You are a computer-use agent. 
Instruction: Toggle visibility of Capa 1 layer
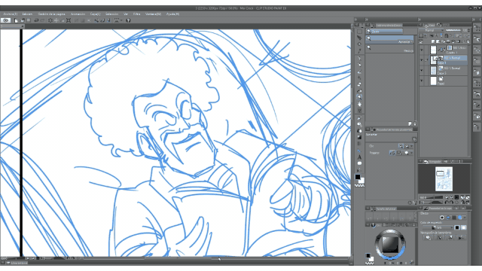422,60
